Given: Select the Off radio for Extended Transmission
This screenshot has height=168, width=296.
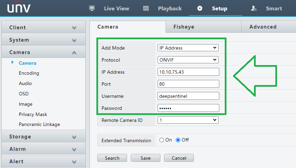Looking at the screenshot, I should click(x=178, y=140).
